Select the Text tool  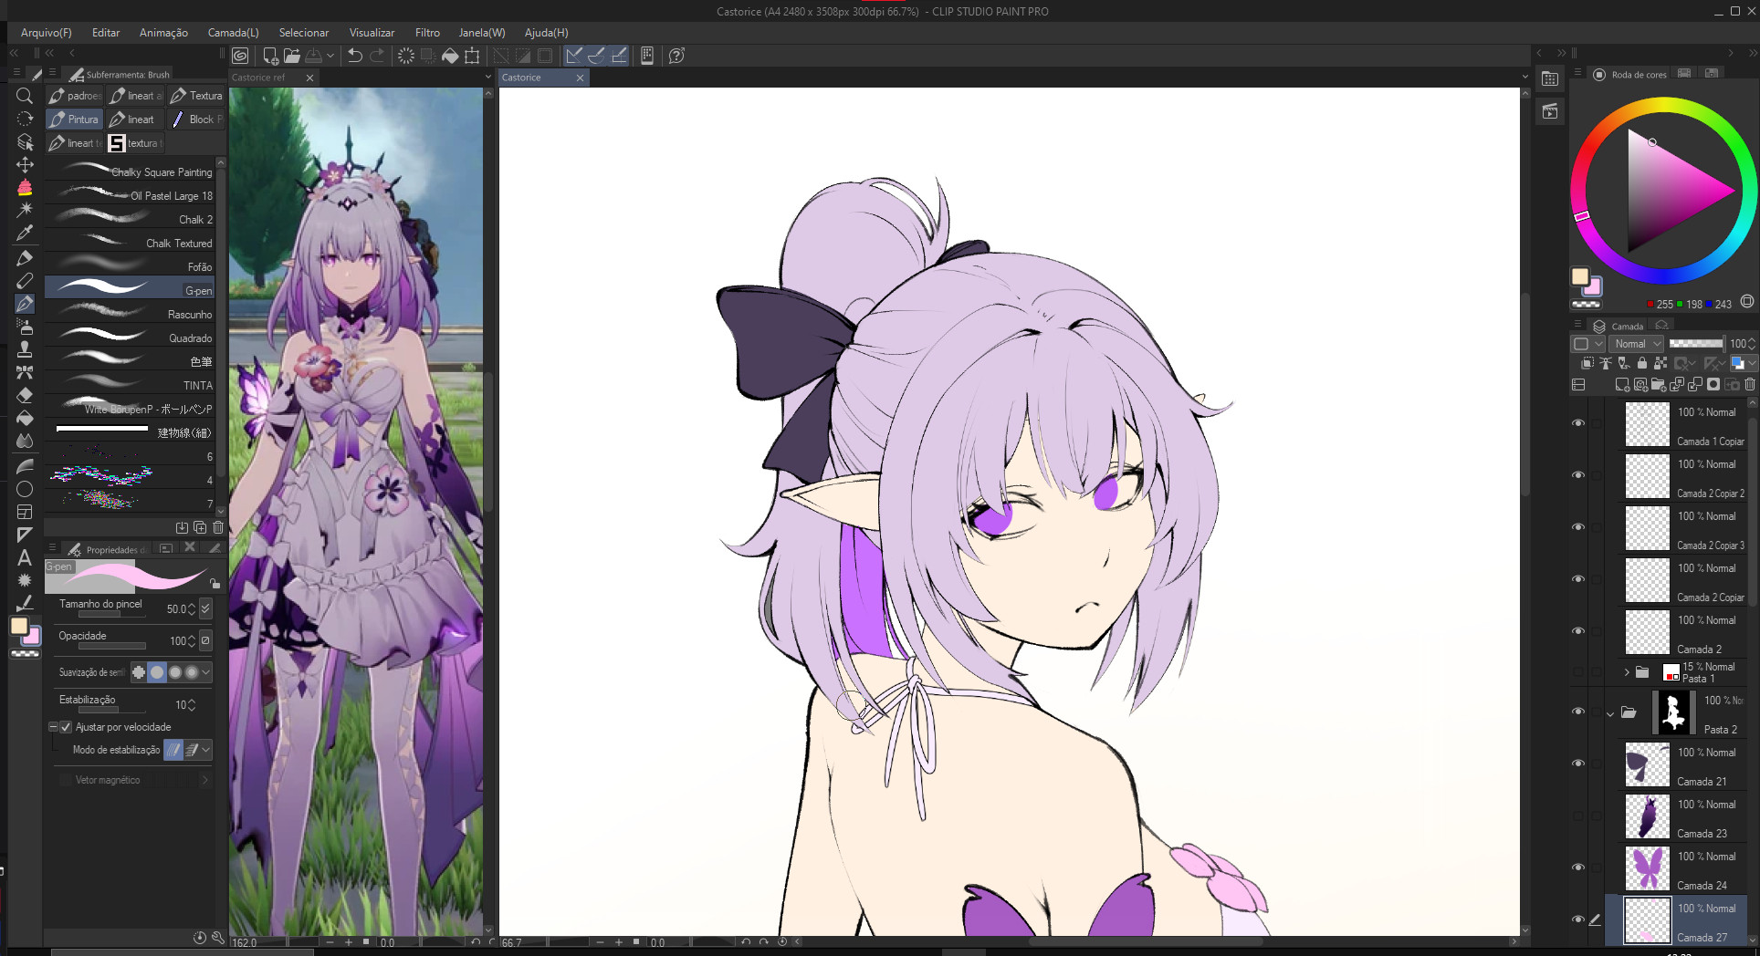(x=25, y=557)
